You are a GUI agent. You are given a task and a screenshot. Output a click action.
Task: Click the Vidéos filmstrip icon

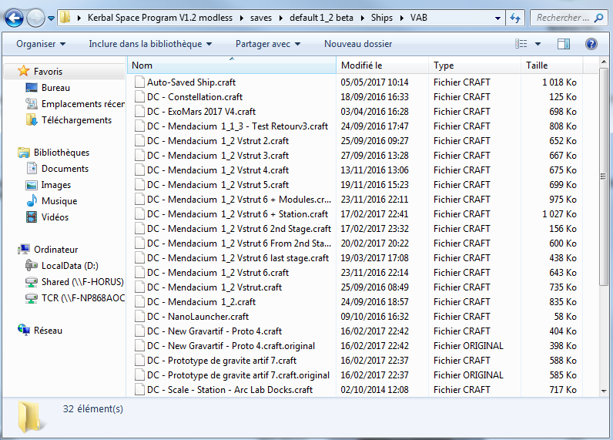click(32, 217)
